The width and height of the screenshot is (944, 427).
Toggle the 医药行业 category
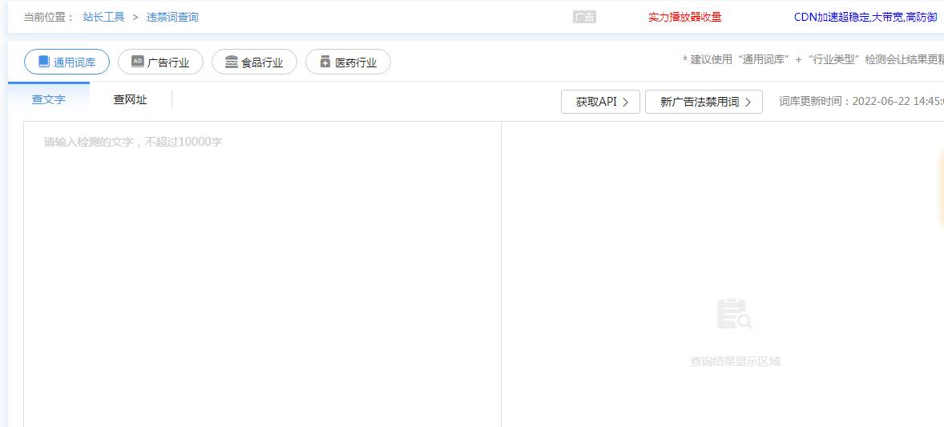coord(349,62)
